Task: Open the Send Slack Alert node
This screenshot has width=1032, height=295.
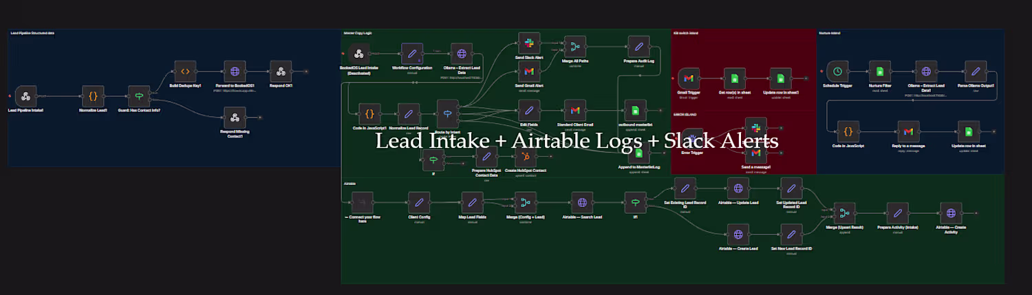Action: [529, 43]
